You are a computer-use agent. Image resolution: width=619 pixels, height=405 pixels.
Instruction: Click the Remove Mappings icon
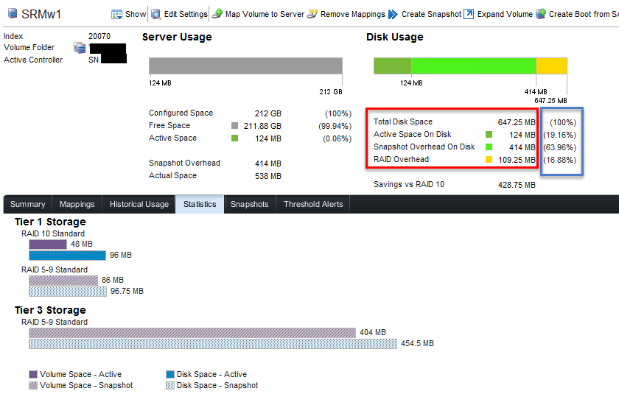pos(312,14)
